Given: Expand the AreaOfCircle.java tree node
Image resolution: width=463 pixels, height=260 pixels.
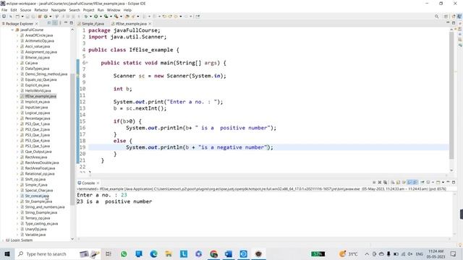Looking at the screenshot, I should (x=17, y=35).
